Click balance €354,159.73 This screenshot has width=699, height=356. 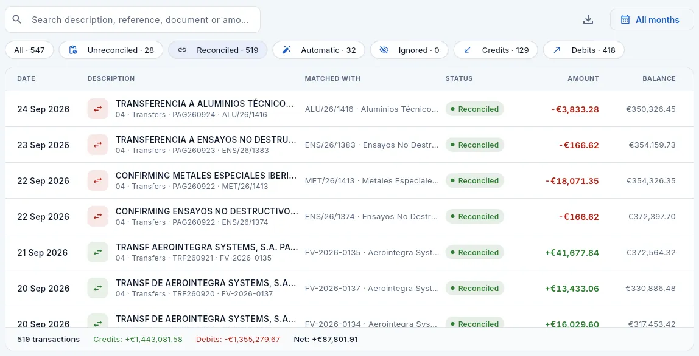(x=652, y=145)
